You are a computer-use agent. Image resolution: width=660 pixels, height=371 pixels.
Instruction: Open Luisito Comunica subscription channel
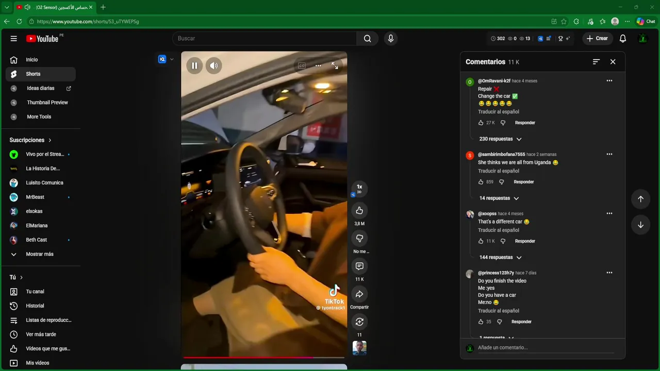(x=41, y=183)
